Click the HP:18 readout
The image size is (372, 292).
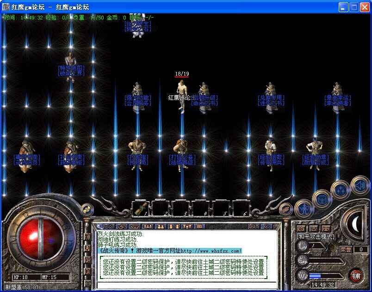pos(21,277)
